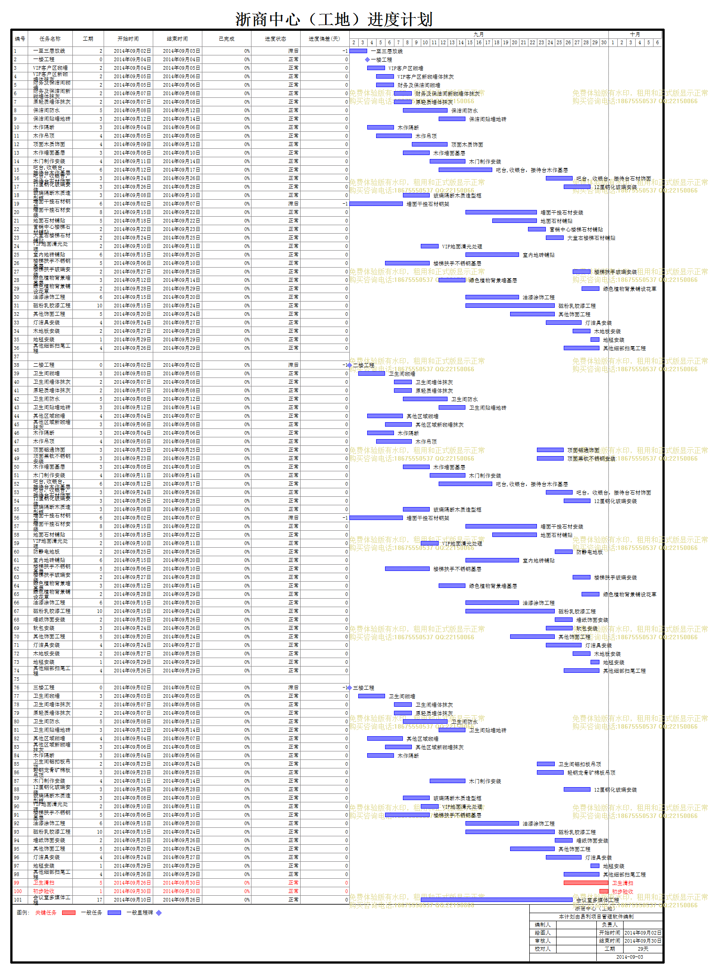Viewport: 708px width, 973px height.
Task: Click the 卫生间铝扣板吊顶 Gantt bar
Action: 546,764
